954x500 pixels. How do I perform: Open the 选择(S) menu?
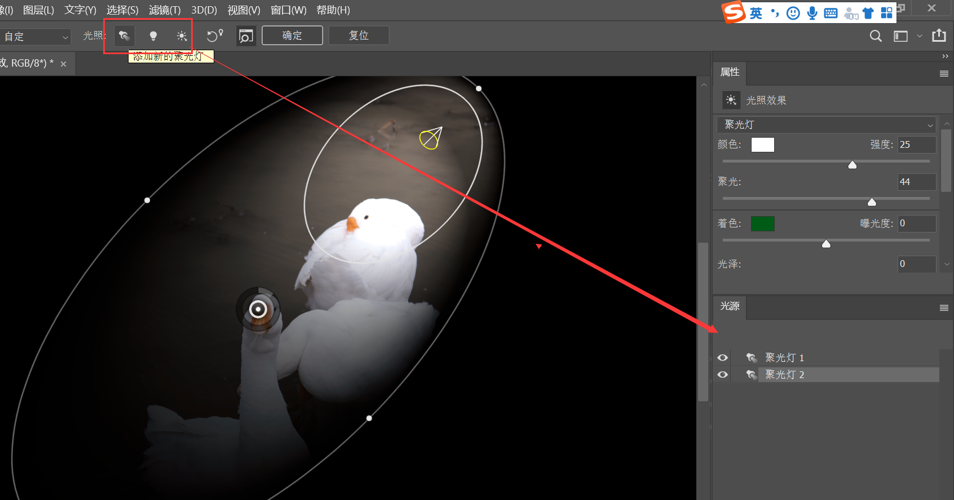coord(122,10)
